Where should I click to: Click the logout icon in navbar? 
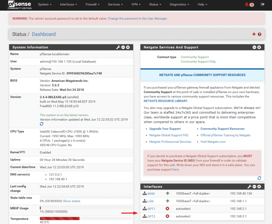pyautogui.click(x=262, y=4)
